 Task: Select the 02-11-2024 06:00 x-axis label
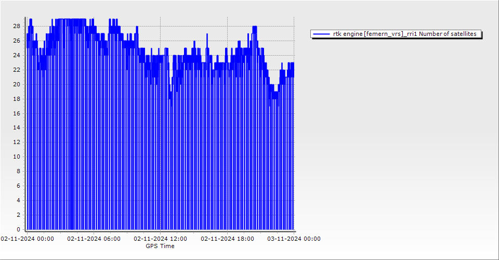(x=94, y=239)
